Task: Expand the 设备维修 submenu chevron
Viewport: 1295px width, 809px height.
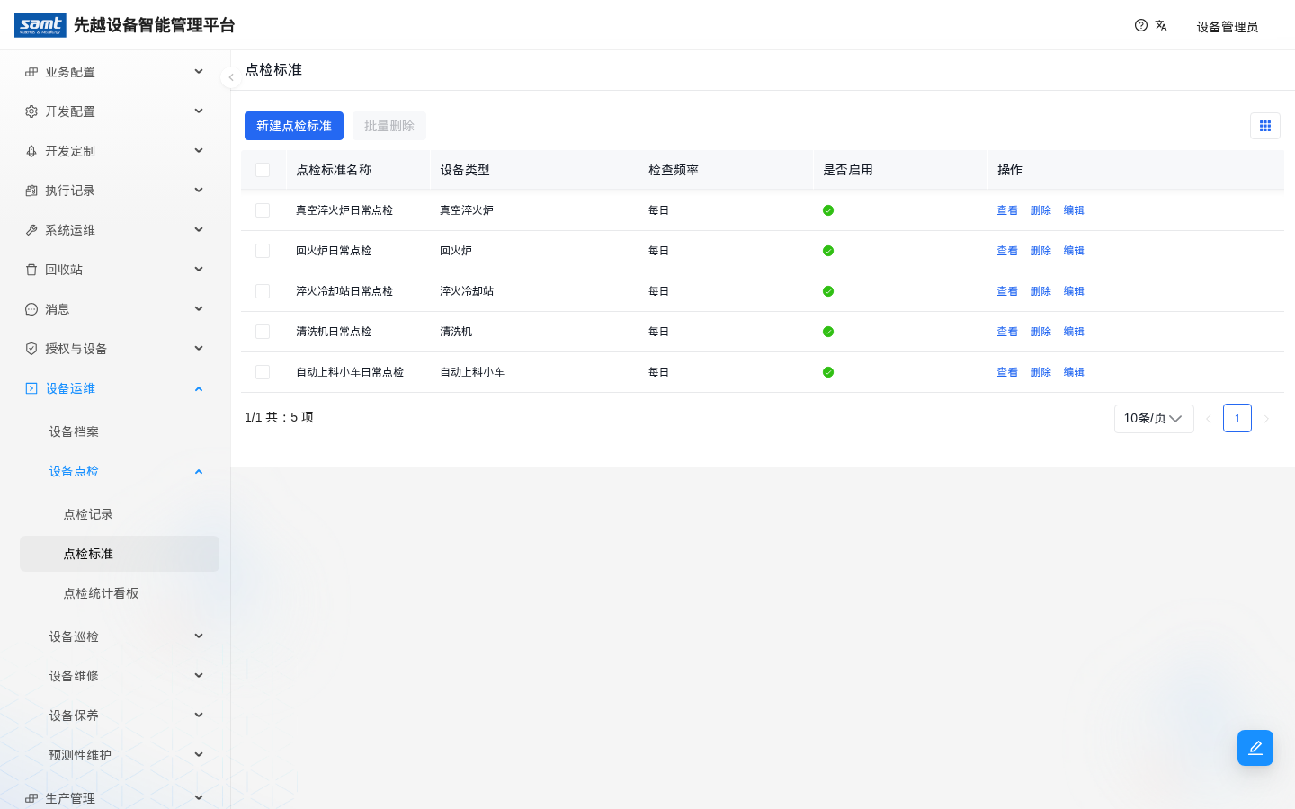Action: (x=199, y=676)
